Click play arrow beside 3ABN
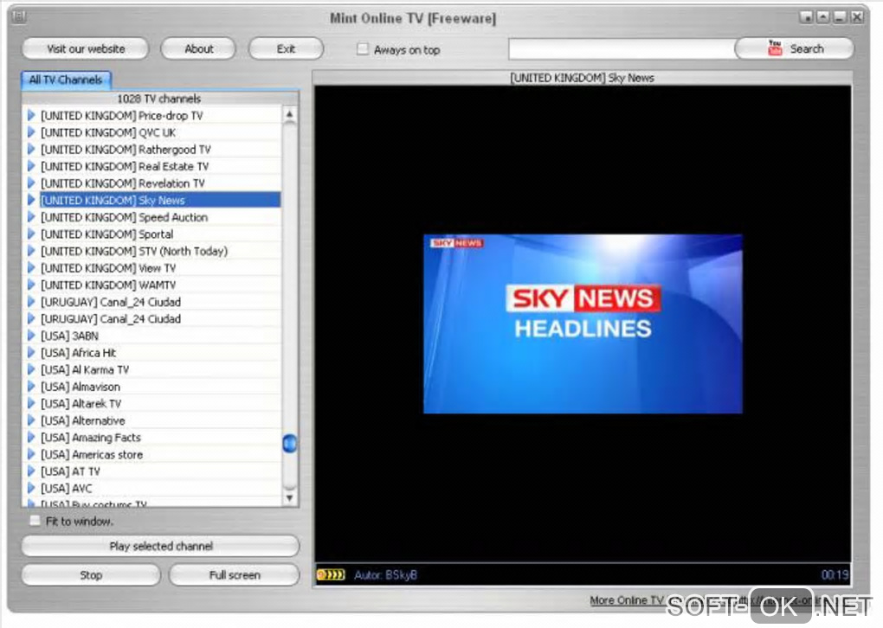 click(31, 336)
